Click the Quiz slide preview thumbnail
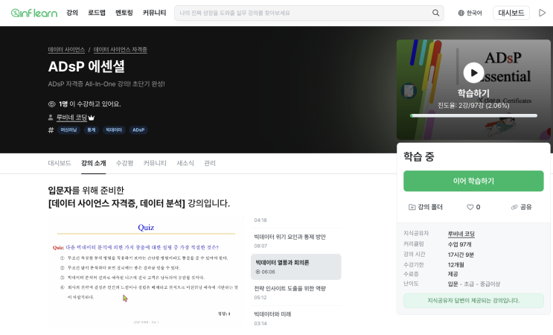The image size is (553, 335). coord(146,272)
